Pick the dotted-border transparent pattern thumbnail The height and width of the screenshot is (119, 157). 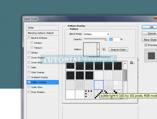(89, 94)
